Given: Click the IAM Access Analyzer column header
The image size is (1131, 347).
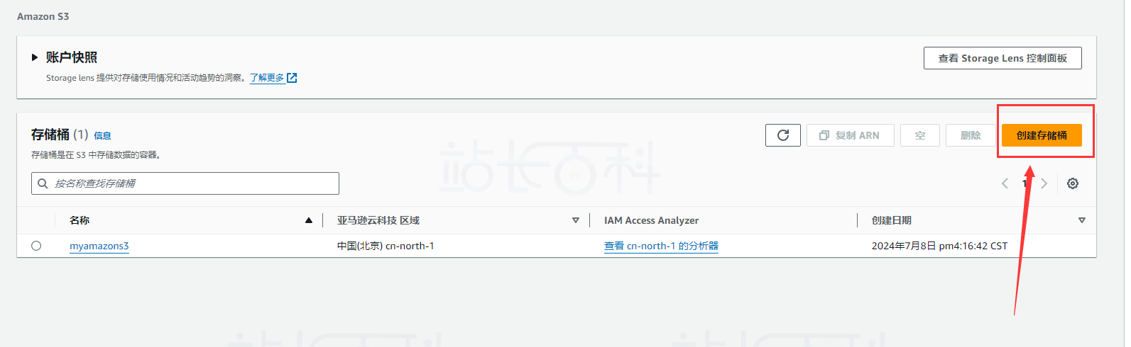Looking at the screenshot, I should [x=651, y=220].
